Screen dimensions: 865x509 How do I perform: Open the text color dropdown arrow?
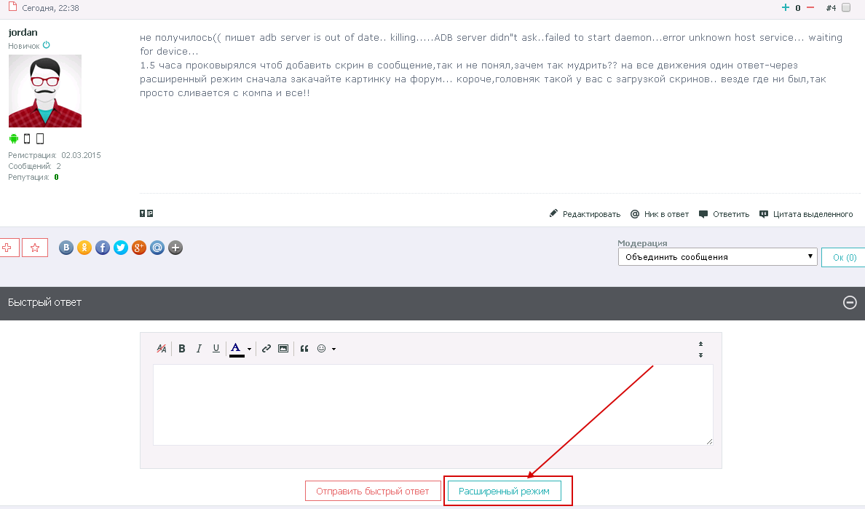[249, 350]
